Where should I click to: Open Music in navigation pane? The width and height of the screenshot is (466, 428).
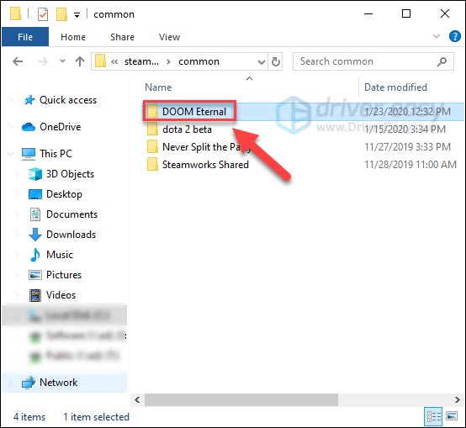click(x=60, y=255)
